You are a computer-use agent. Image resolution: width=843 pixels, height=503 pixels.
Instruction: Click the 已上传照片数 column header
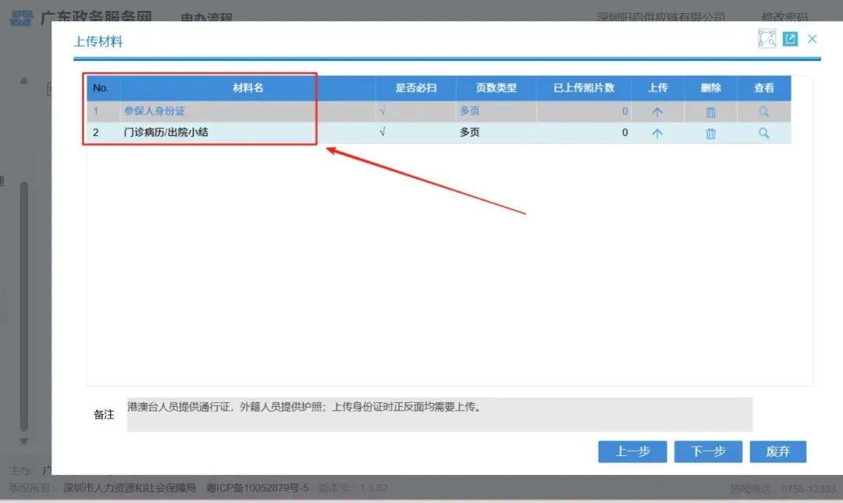tap(584, 88)
